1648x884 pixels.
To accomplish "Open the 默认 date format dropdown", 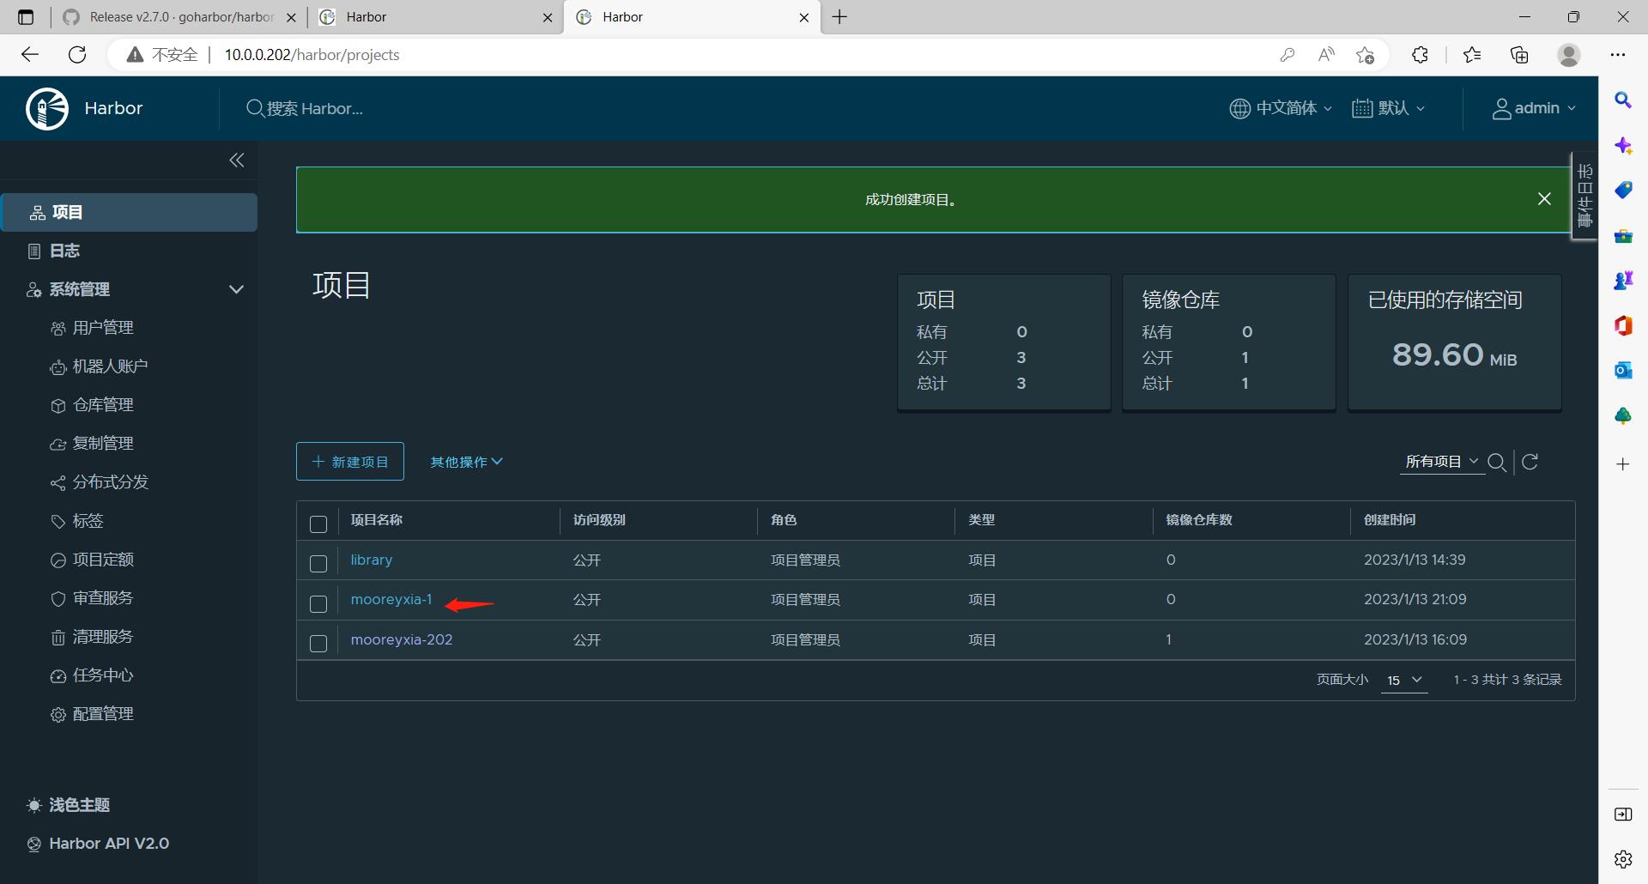I will coord(1388,108).
